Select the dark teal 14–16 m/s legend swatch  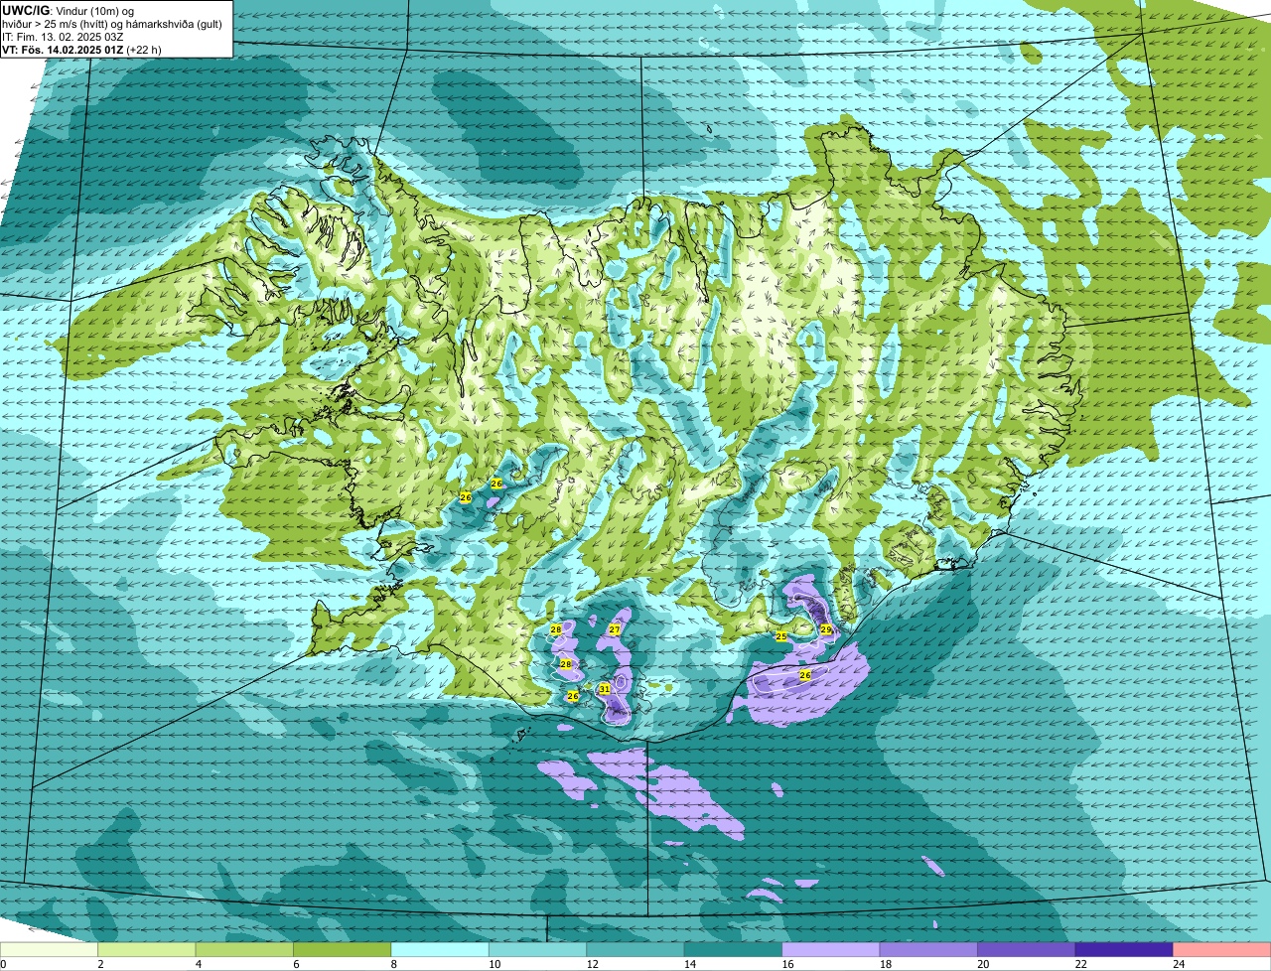pos(734,950)
